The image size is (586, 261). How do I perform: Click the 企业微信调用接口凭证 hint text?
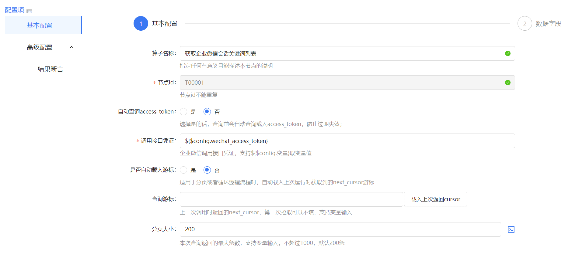246,153
